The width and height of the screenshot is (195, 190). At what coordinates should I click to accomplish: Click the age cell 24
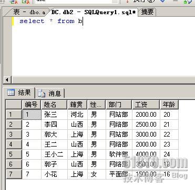(x=169, y=154)
